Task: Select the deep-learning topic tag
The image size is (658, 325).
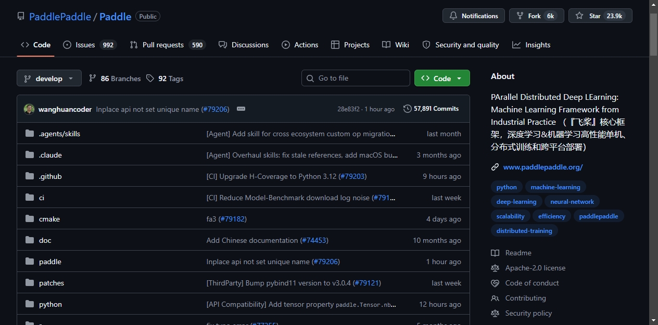Action: (x=516, y=202)
